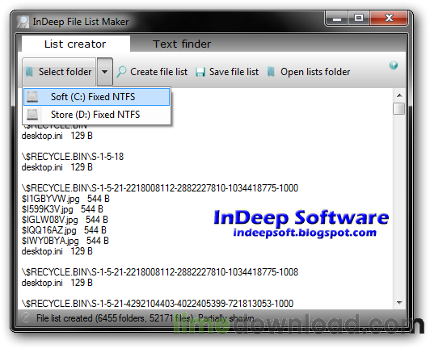Switch to the List creator tab
430x349 pixels.
point(75,44)
